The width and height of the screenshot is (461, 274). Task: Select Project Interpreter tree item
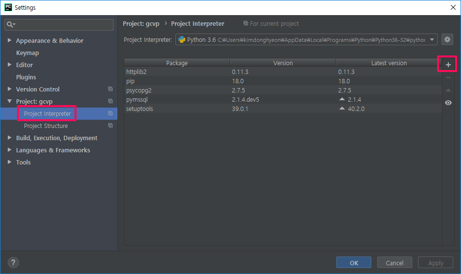point(47,114)
